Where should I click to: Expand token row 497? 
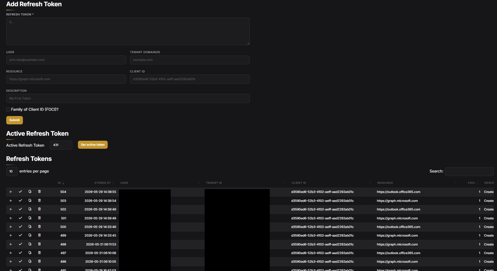pyautogui.click(x=11, y=253)
